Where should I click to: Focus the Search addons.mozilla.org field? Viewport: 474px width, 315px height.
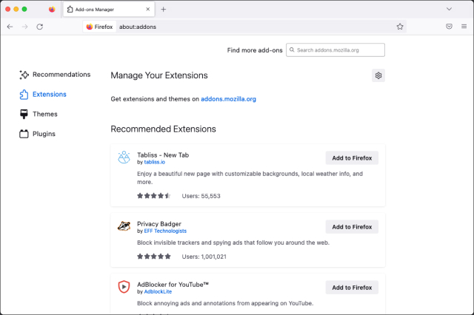pos(338,50)
